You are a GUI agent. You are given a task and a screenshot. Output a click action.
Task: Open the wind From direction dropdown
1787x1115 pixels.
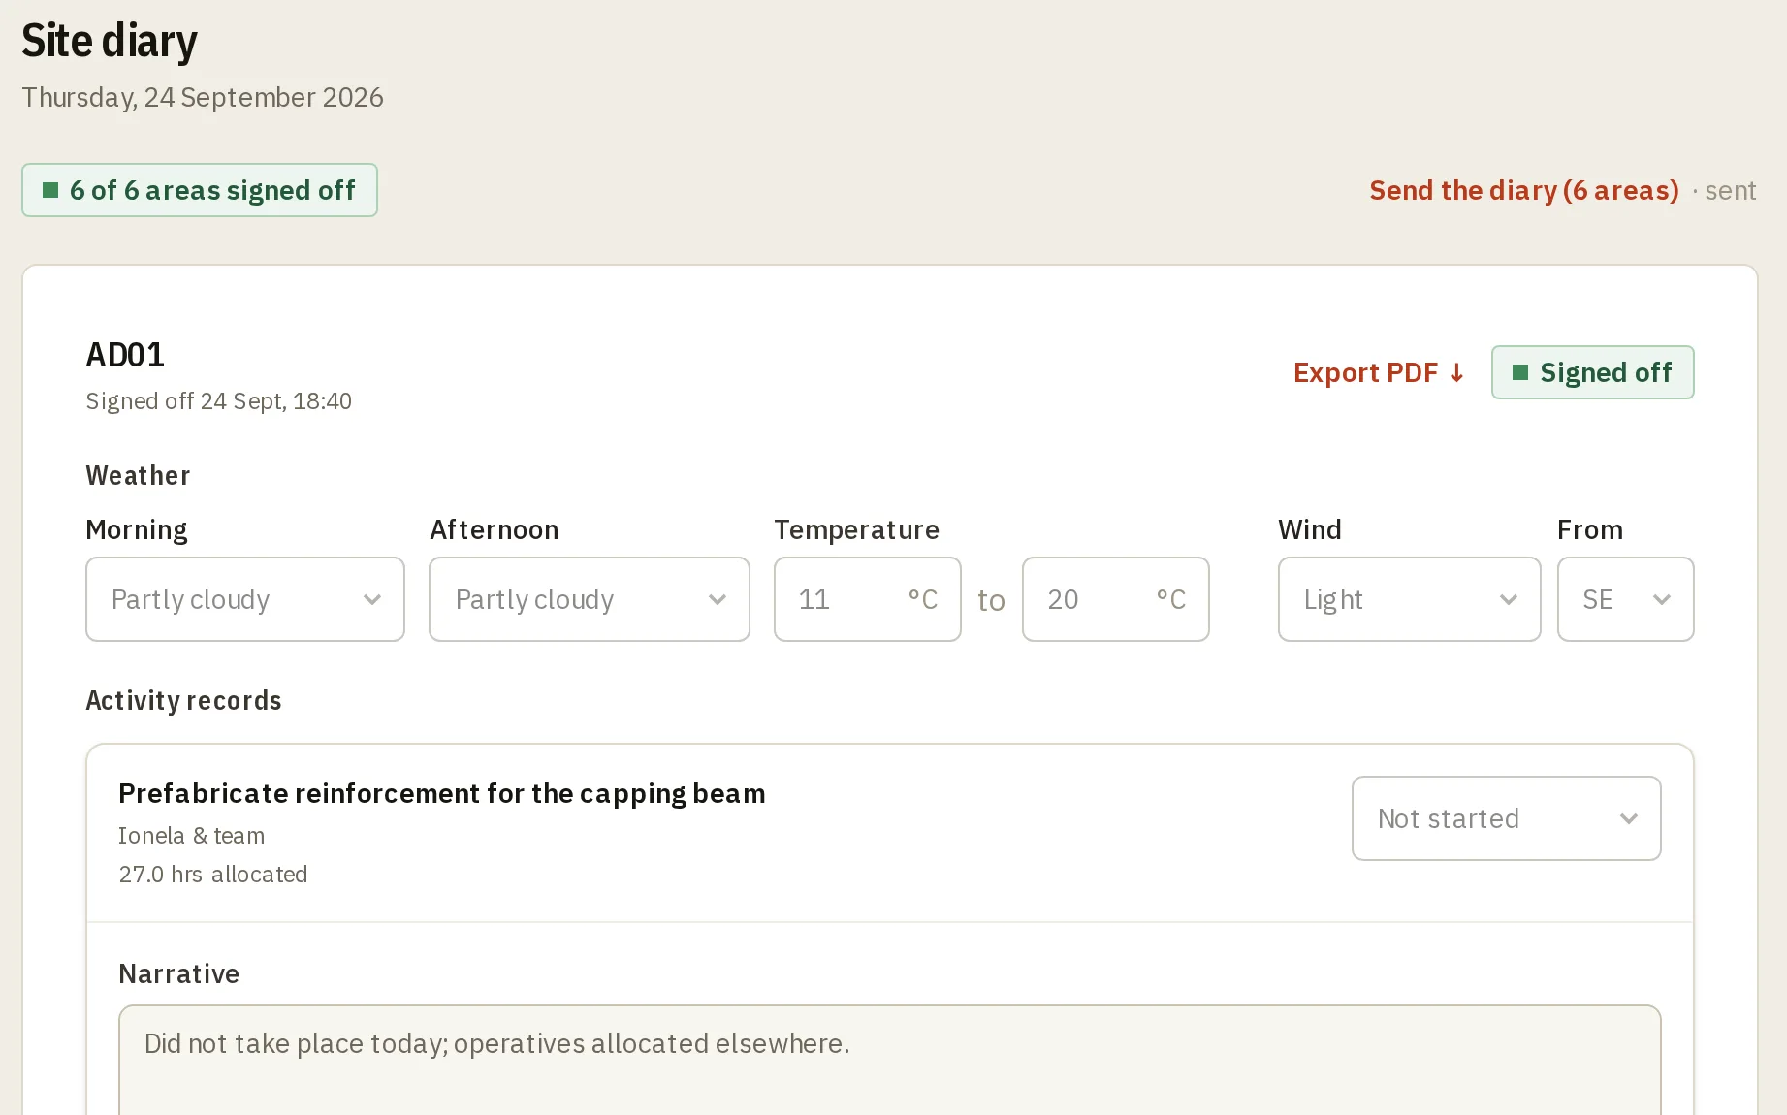coord(1626,599)
